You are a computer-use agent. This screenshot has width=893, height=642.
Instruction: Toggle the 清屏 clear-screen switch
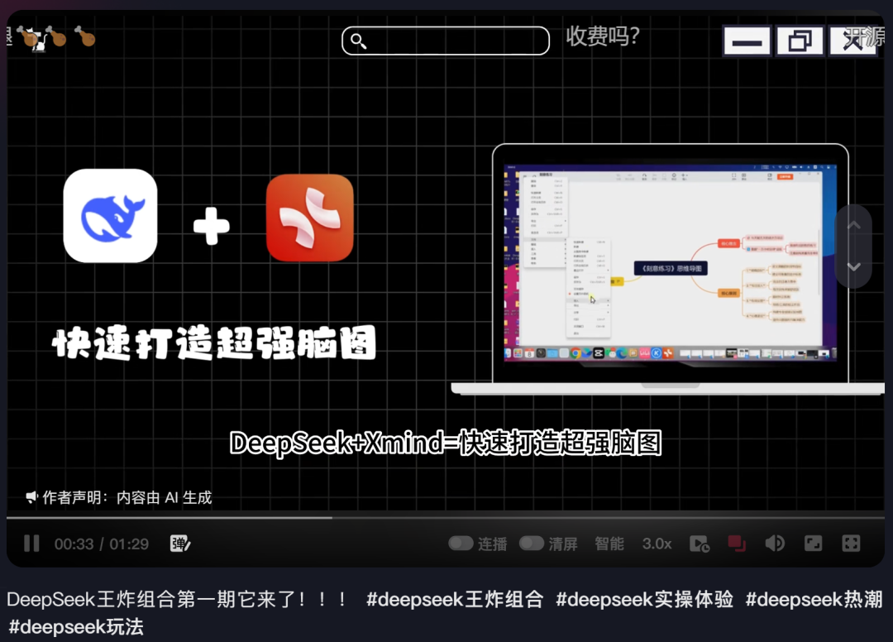532,544
